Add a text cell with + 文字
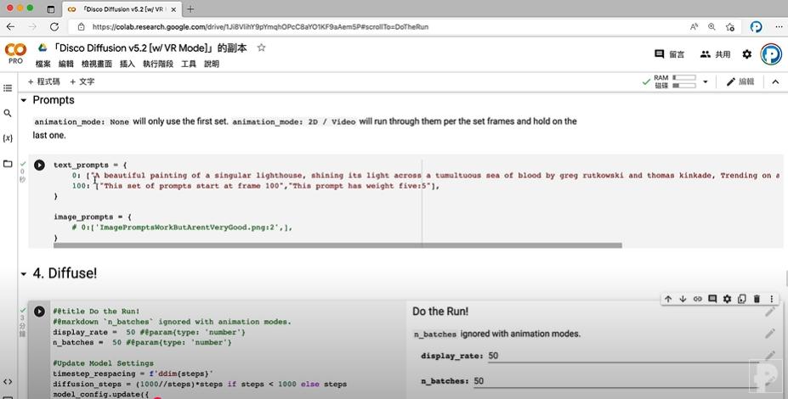Viewport: 788px width, 399px height. tap(82, 81)
